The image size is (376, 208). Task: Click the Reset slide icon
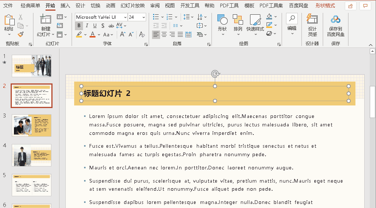pyautogui.click(x=60, y=25)
